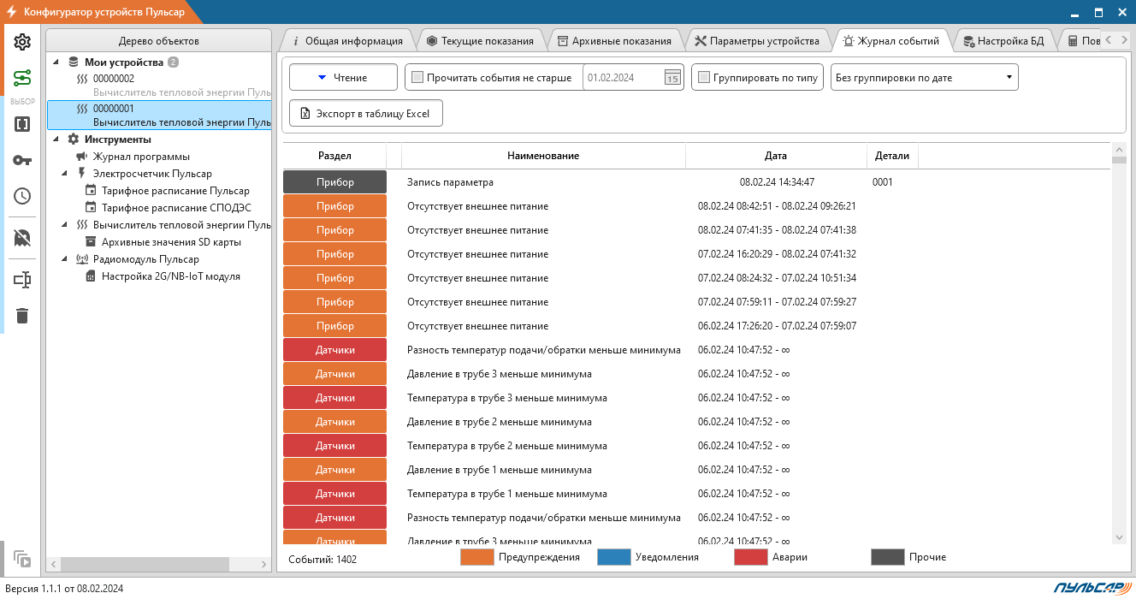The image size is (1136, 599).
Task: Select Давление в трубе 2 меньше минимума
Action: 696,422
